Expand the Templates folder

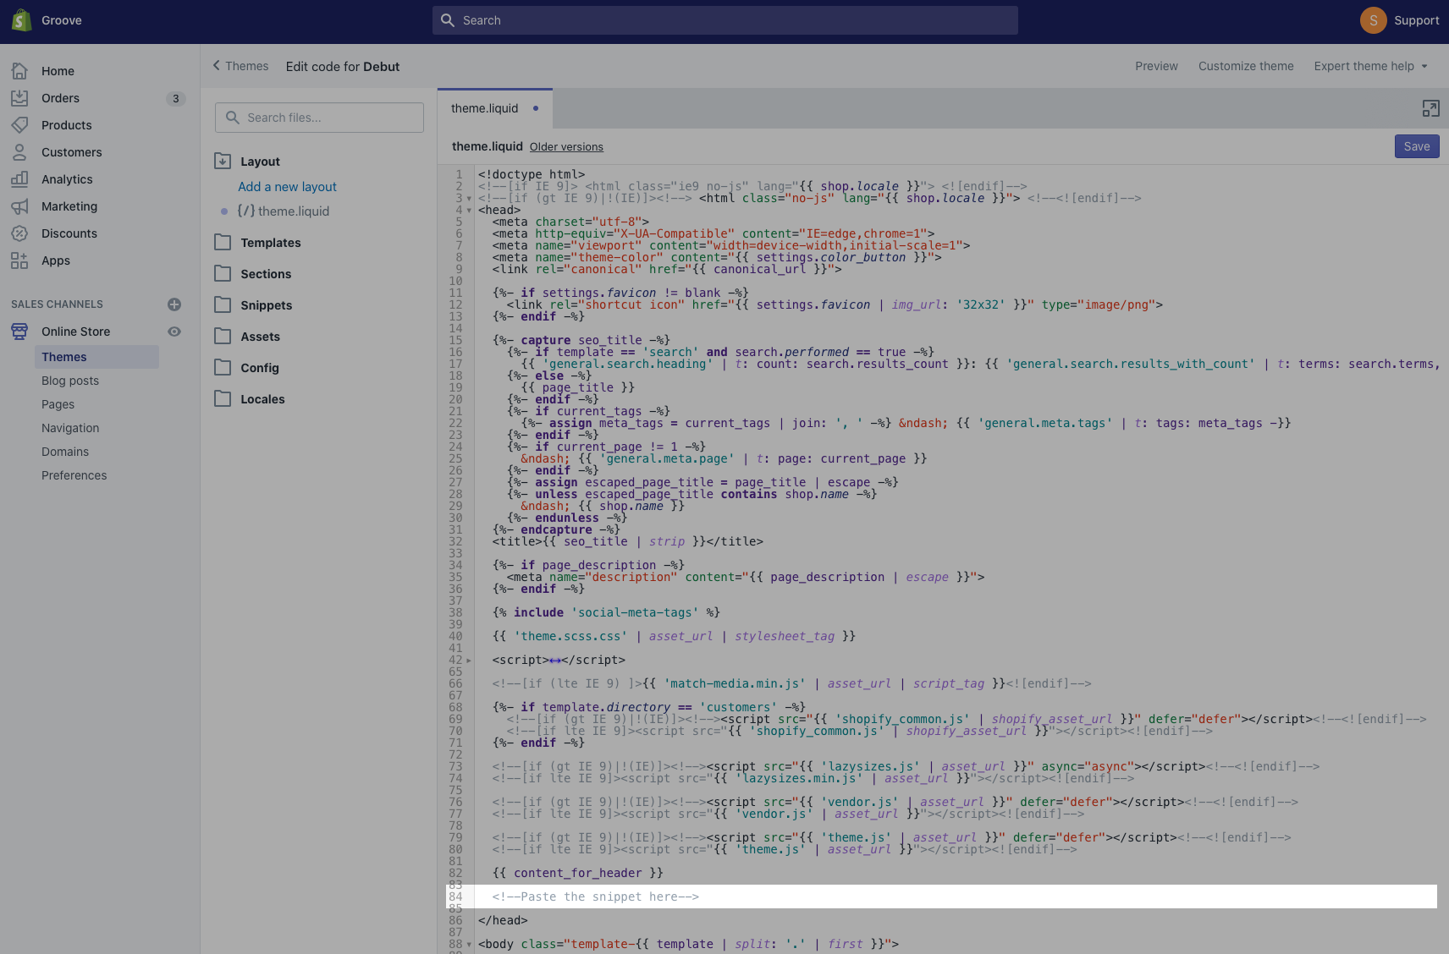coord(270,243)
